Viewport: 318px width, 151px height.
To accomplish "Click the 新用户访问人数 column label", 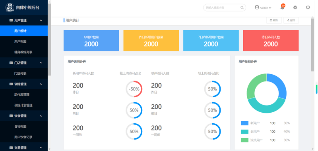I will click(83, 74).
